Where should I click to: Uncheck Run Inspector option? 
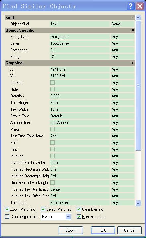pos(79,217)
